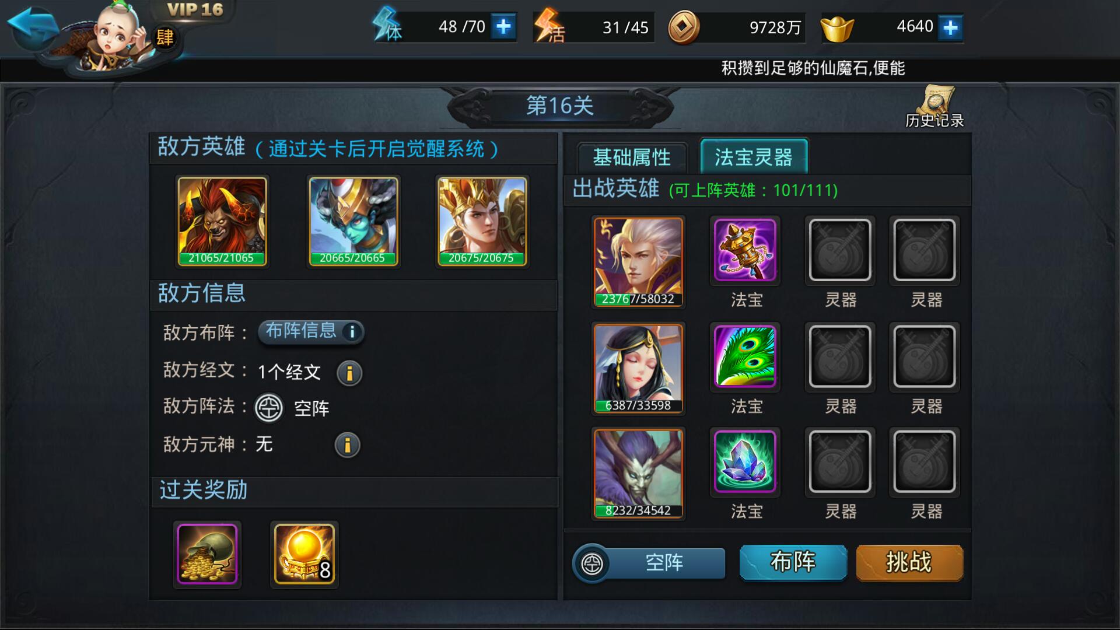Select the golden scepter 法宝 icon

point(745,250)
